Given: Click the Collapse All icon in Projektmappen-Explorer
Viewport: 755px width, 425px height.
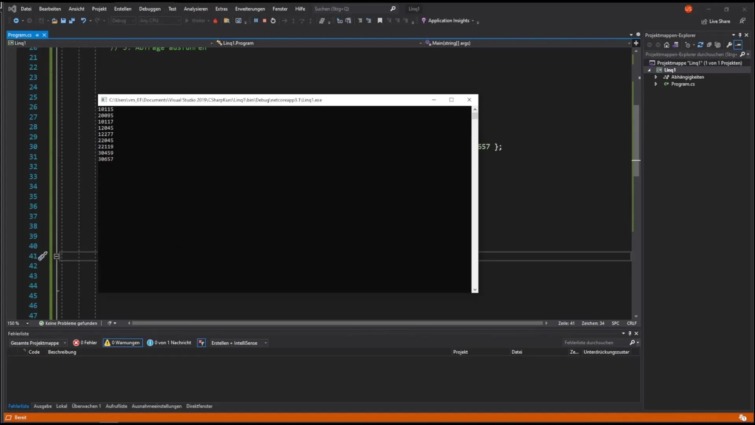Looking at the screenshot, I should tap(709, 45).
